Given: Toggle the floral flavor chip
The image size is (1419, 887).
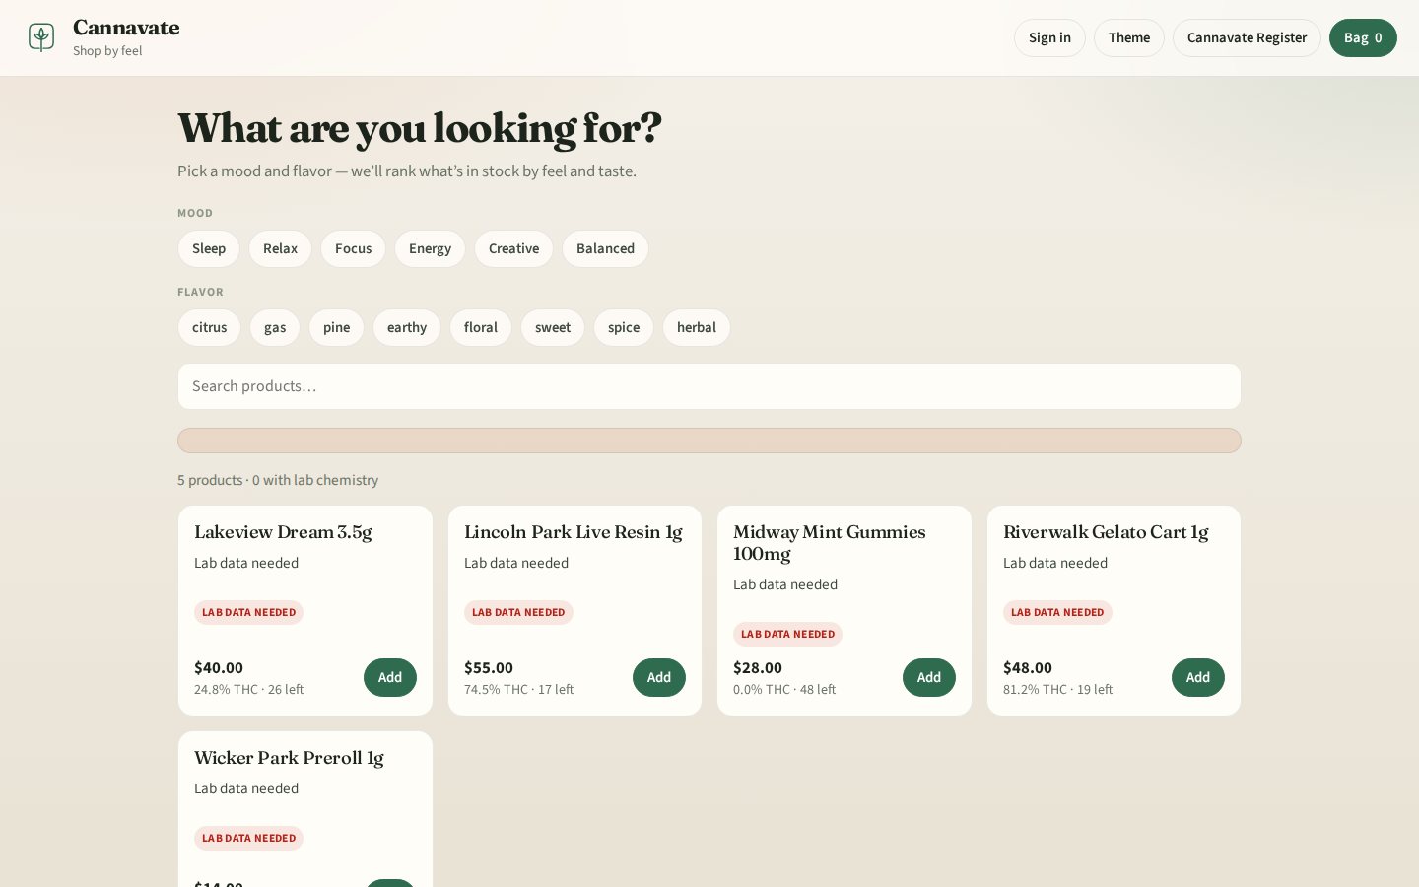Looking at the screenshot, I should pyautogui.click(x=481, y=327).
